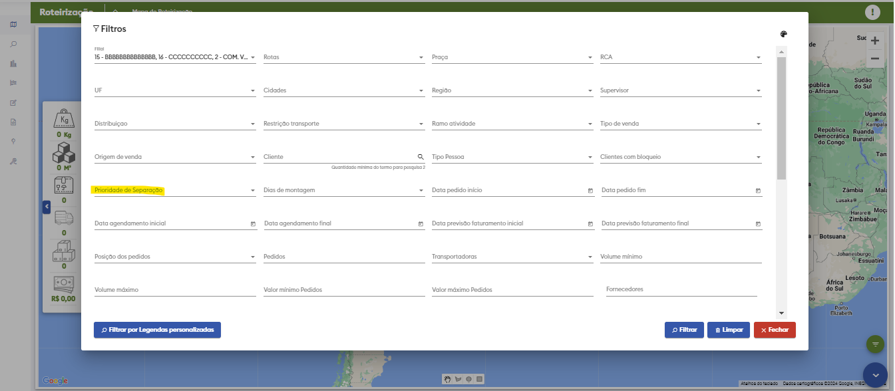Open the bar chart icon in sidebar
The image size is (895, 391).
click(x=13, y=64)
